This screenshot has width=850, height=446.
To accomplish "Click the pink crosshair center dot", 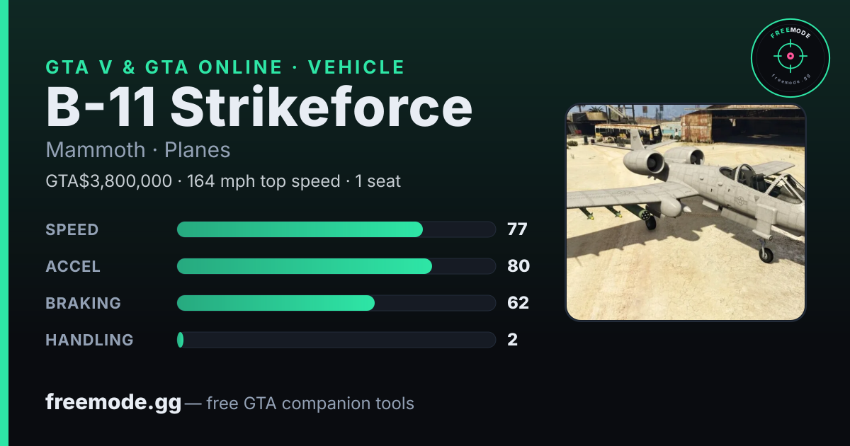I will click(790, 56).
